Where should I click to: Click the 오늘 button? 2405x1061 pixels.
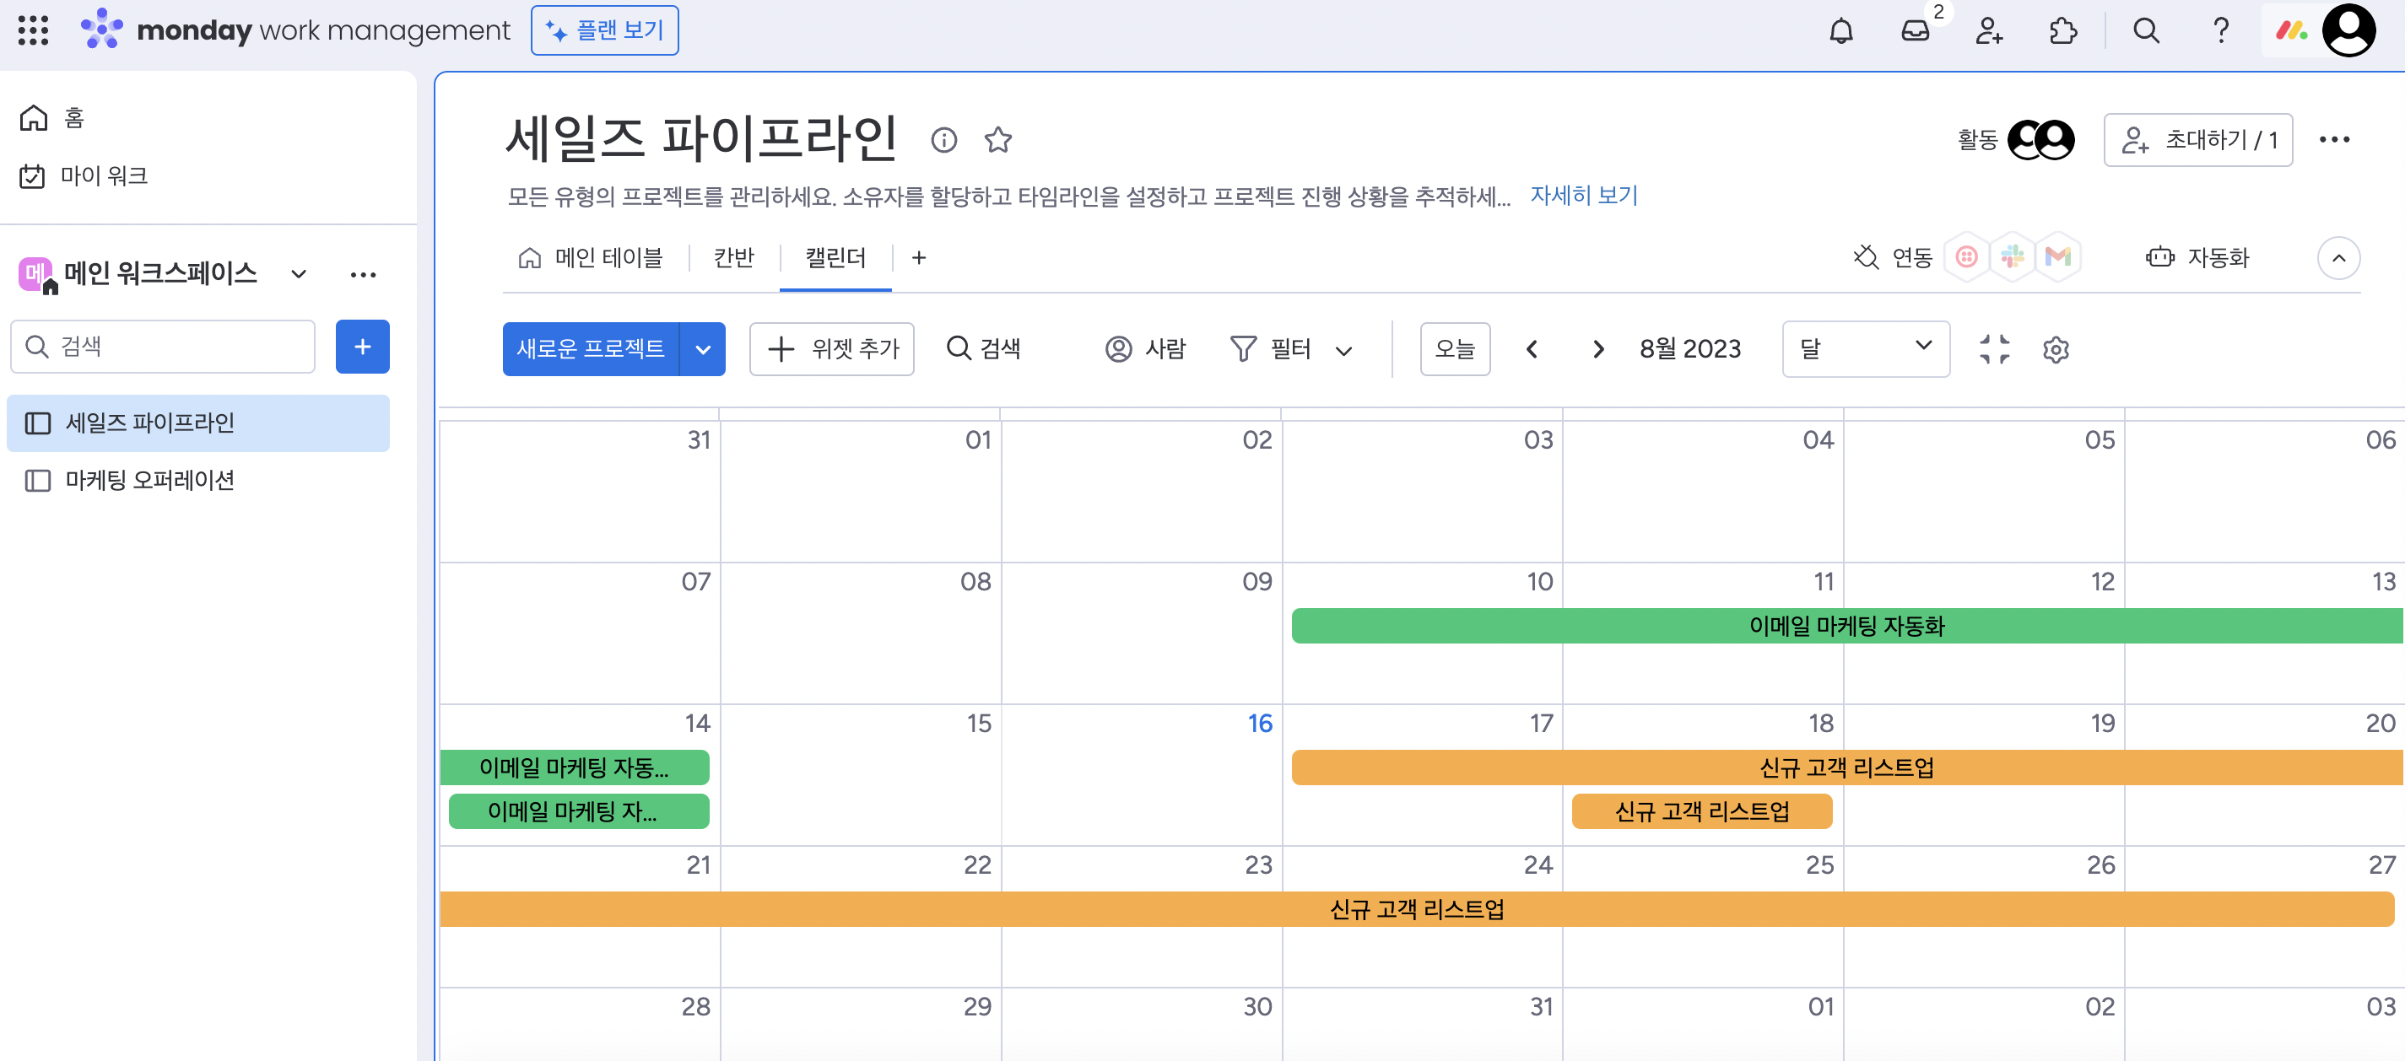1454,349
